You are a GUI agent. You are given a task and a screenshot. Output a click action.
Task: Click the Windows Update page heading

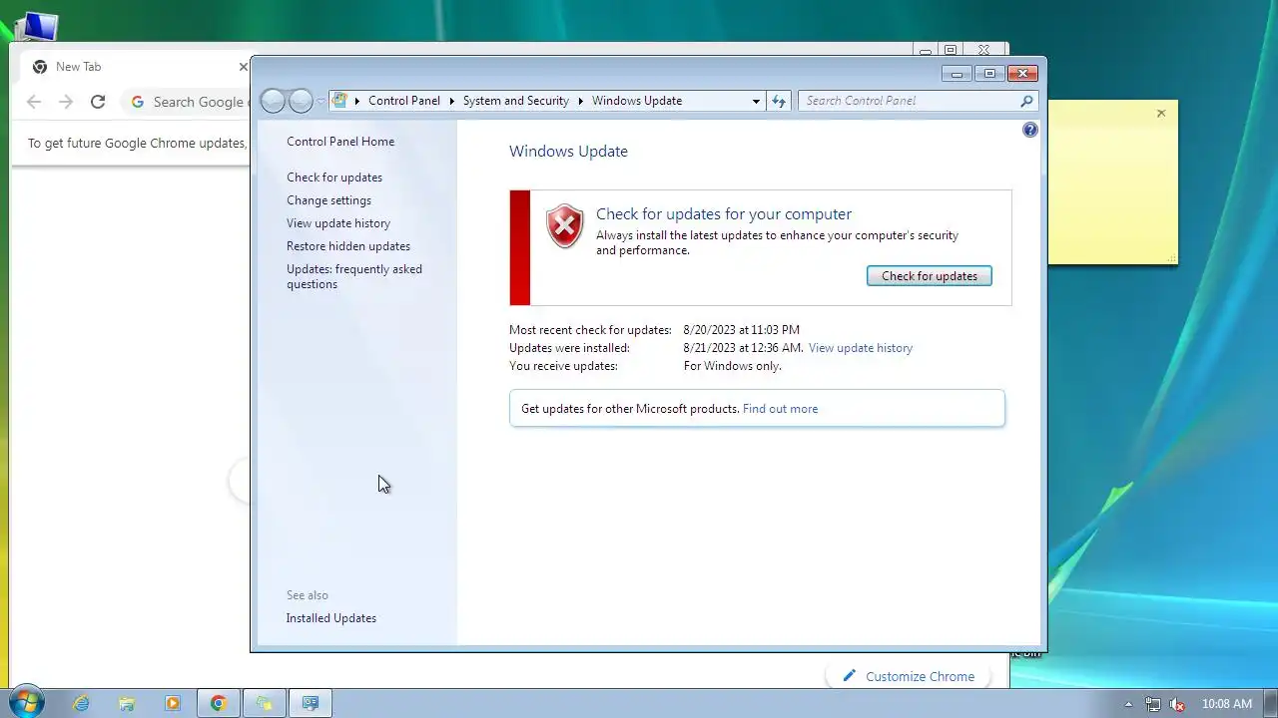click(568, 152)
